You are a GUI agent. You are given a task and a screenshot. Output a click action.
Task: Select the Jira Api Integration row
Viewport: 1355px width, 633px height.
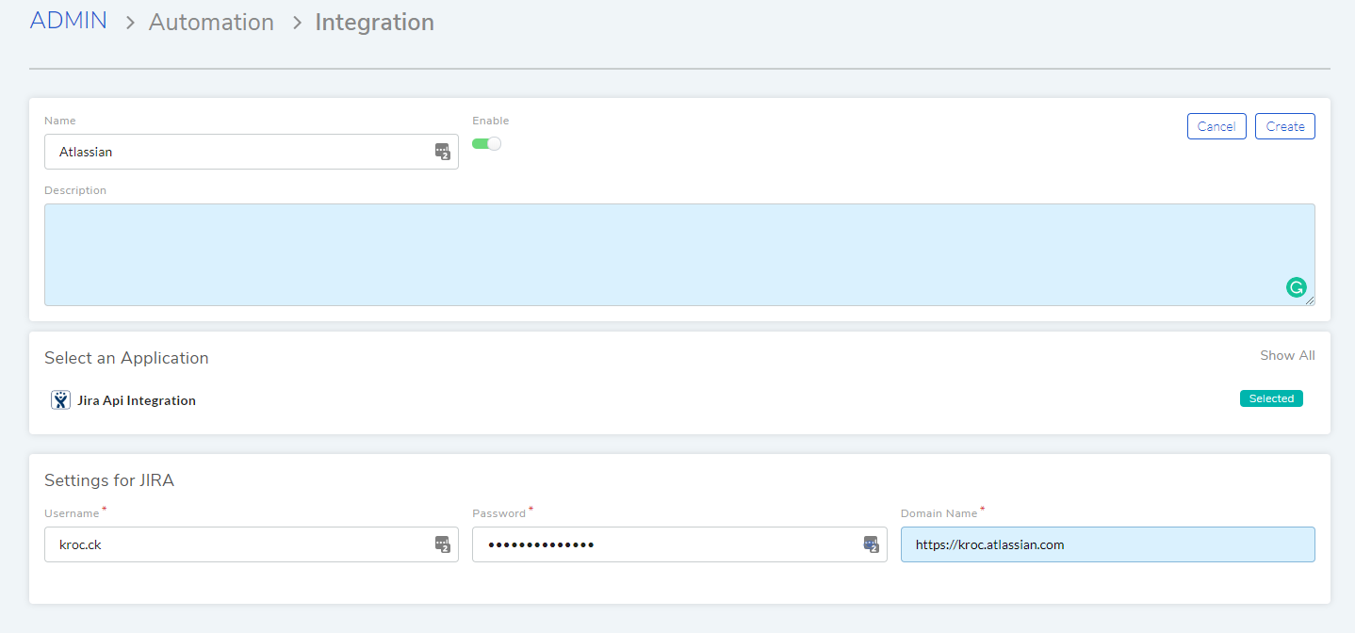[x=679, y=400]
